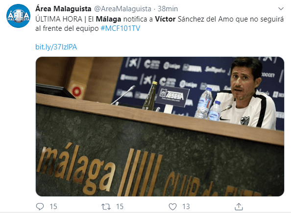Screen dimensions: 291x213
Task: Click the Área Malaguista display name
Action: pyautogui.click(x=63, y=9)
